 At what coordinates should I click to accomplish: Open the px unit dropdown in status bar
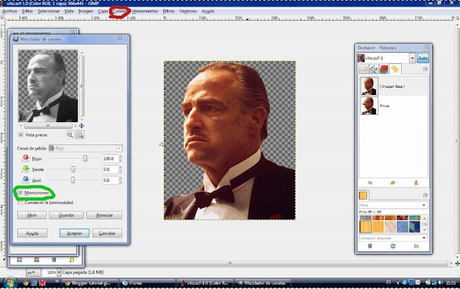click(x=33, y=272)
